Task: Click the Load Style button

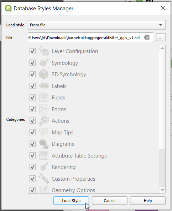Action: click(71, 201)
